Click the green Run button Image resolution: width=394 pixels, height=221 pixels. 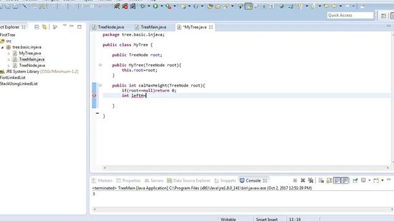point(156,6)
